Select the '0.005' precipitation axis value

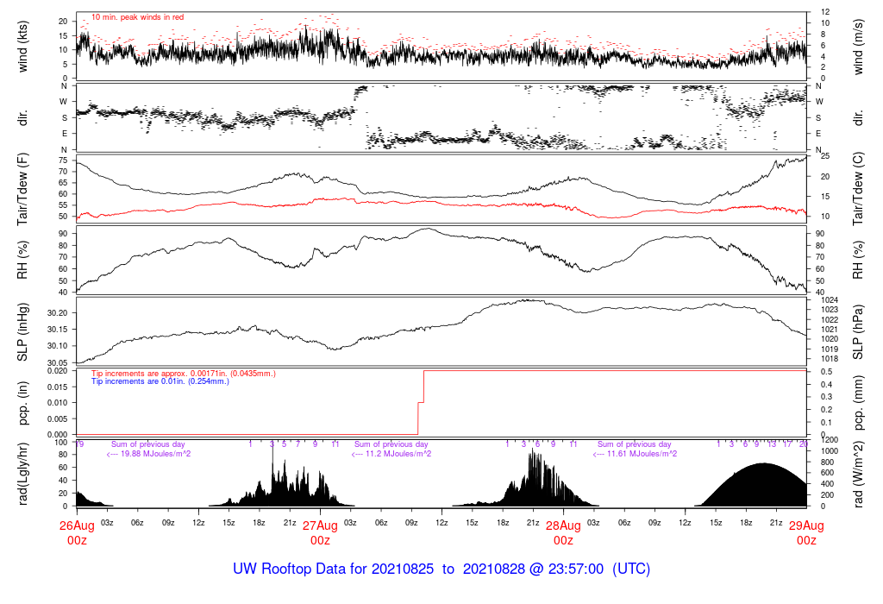pos(58,418)
